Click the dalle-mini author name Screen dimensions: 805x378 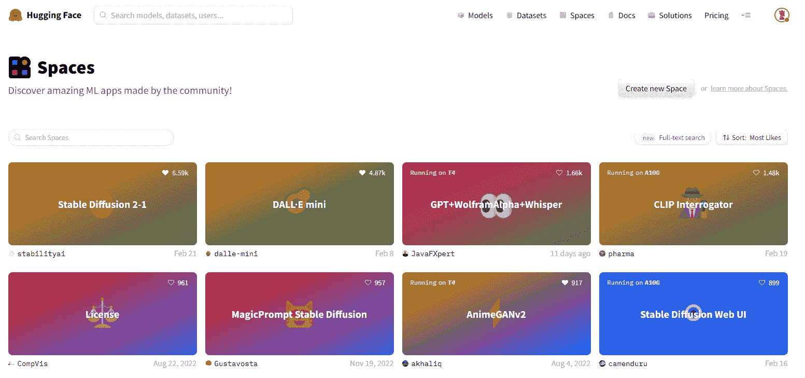tap(236, 254)
